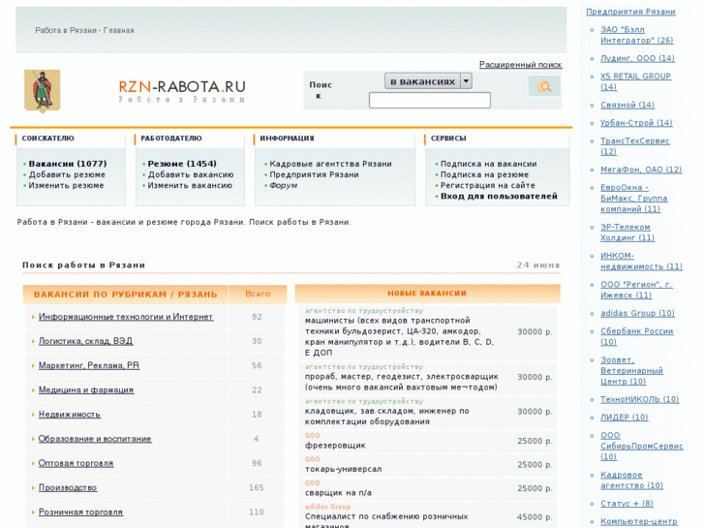Viewport: 704px width, 528px height.
Task: Expand 'Логистика, склад, ВЭД' category
Action: (x=85, y=341)
